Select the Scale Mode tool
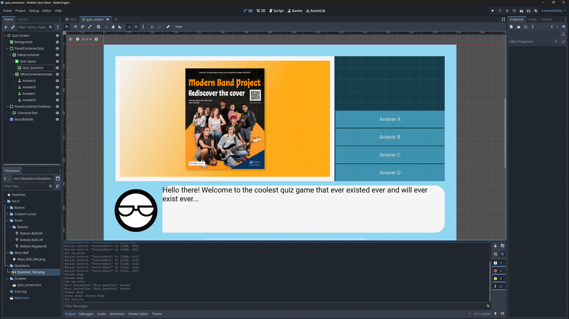This screenshot has height=319, width=569. click(x=90, y=27)
